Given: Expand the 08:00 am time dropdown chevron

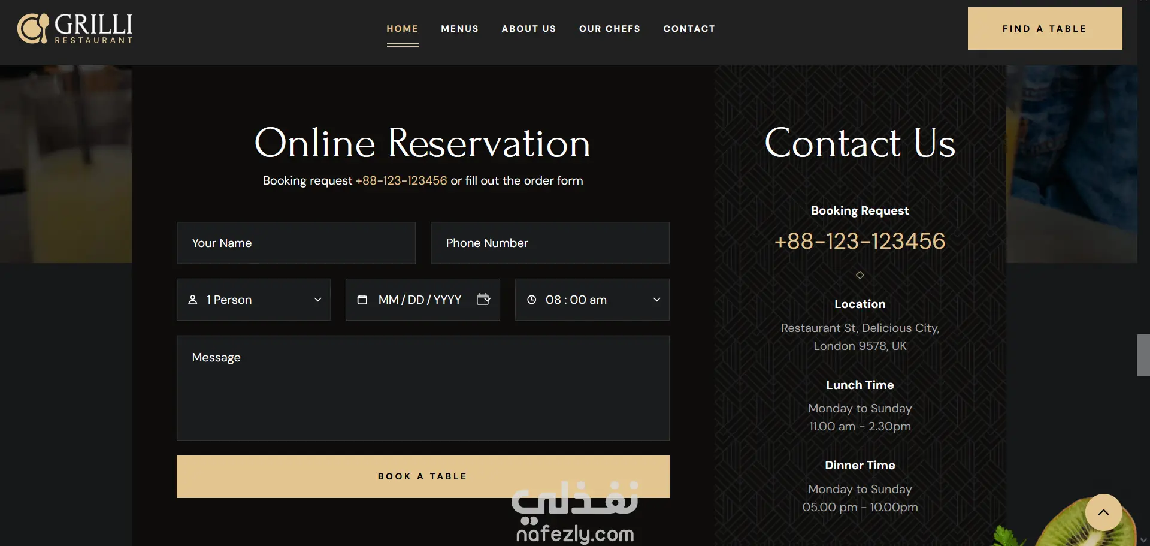Looking at the screenshot, I should [x=656, y=300].
